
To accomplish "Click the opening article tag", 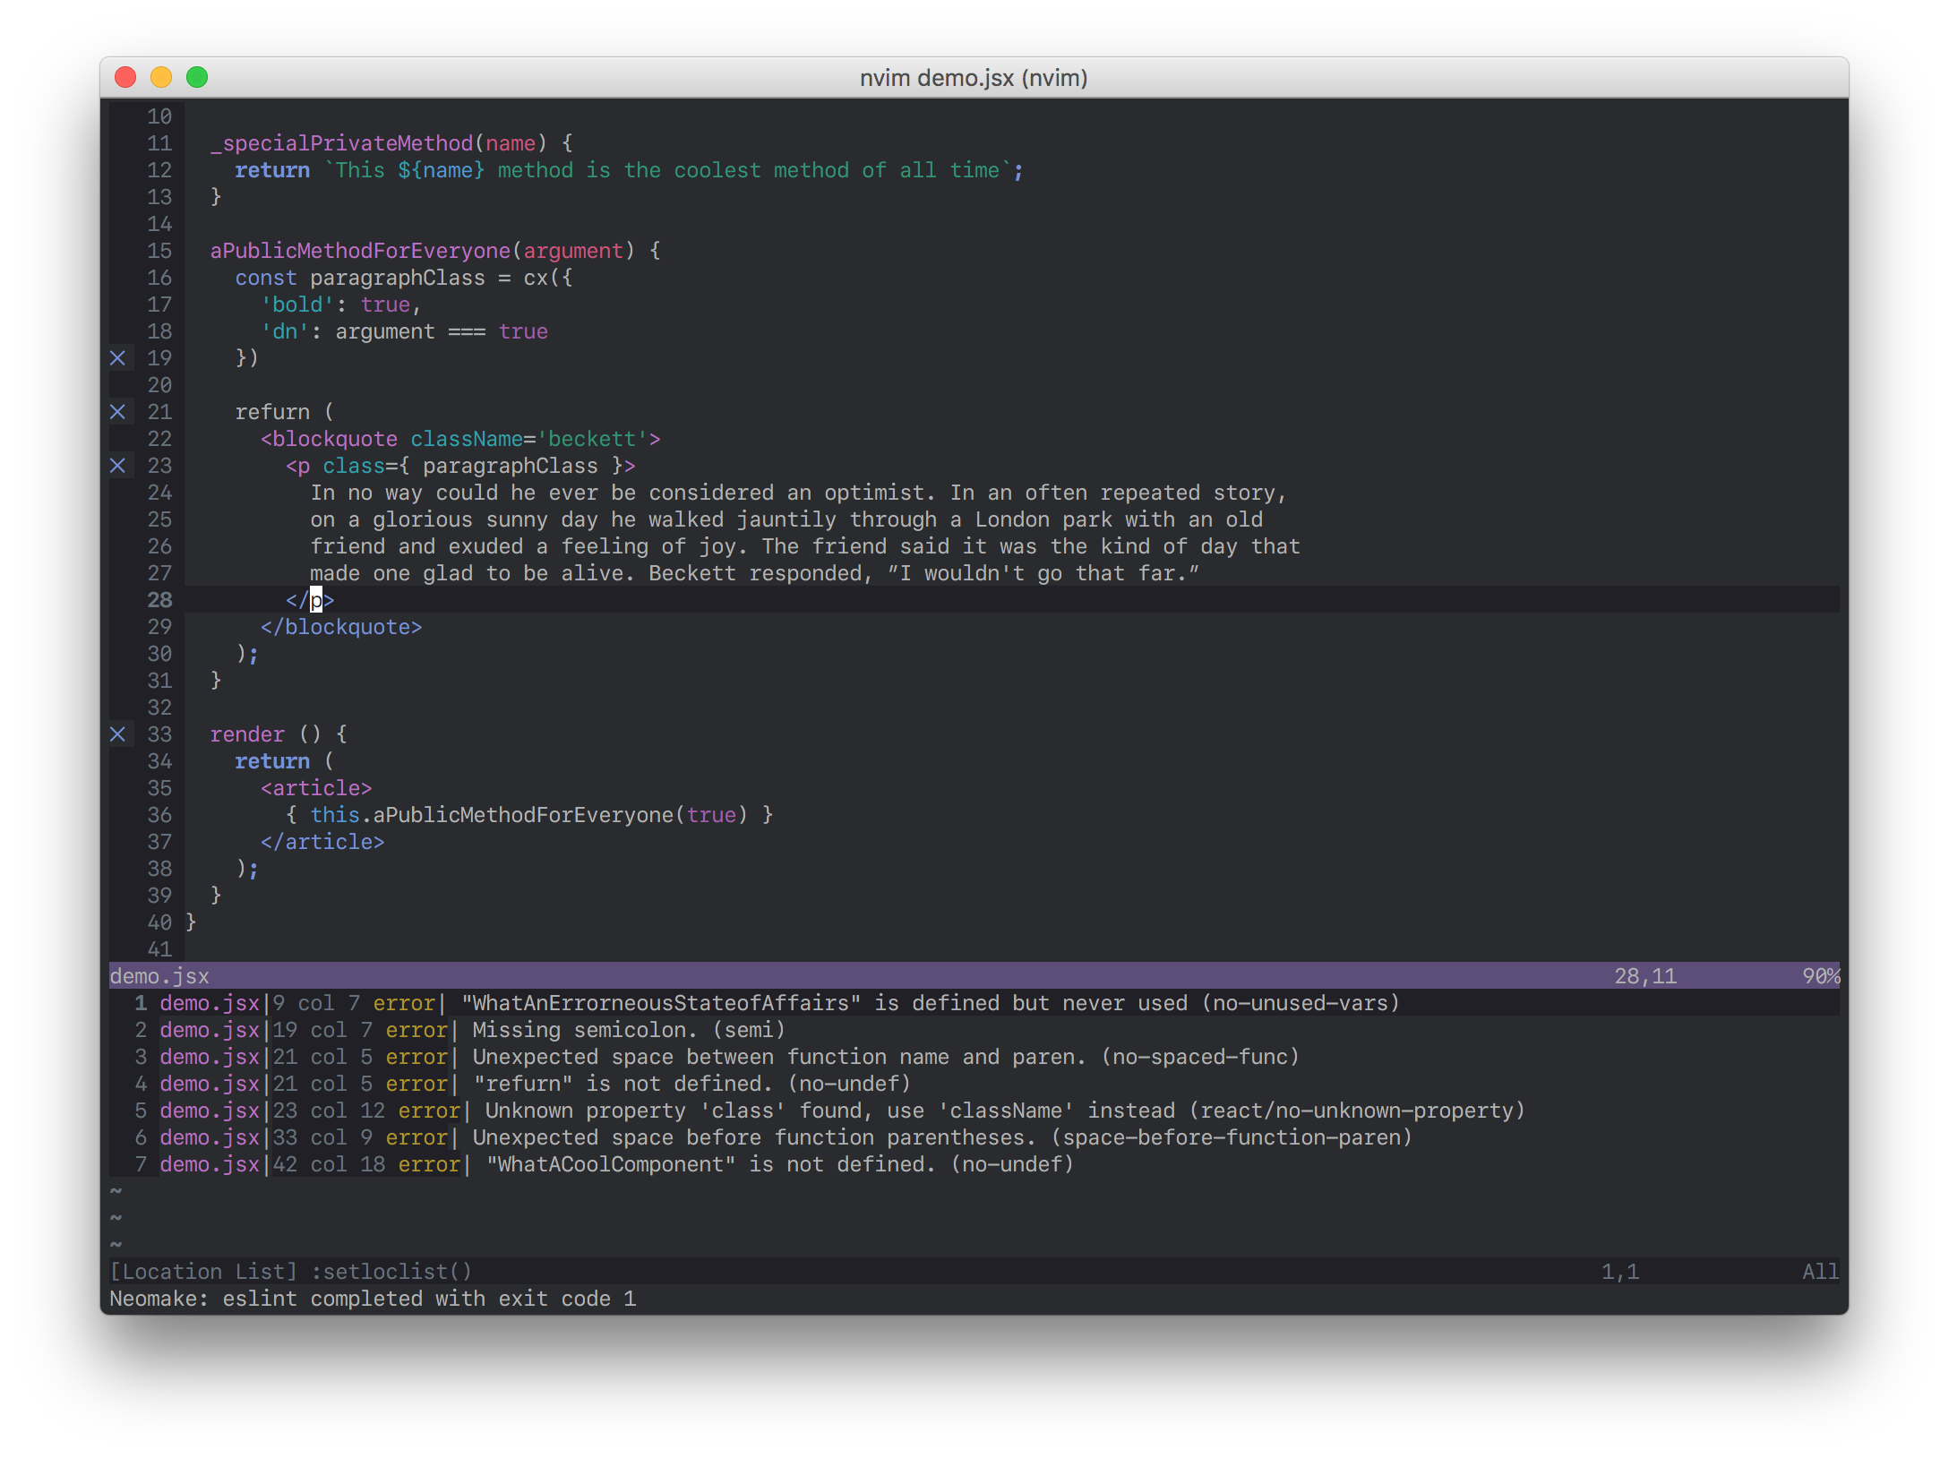I will coord(315,788).
